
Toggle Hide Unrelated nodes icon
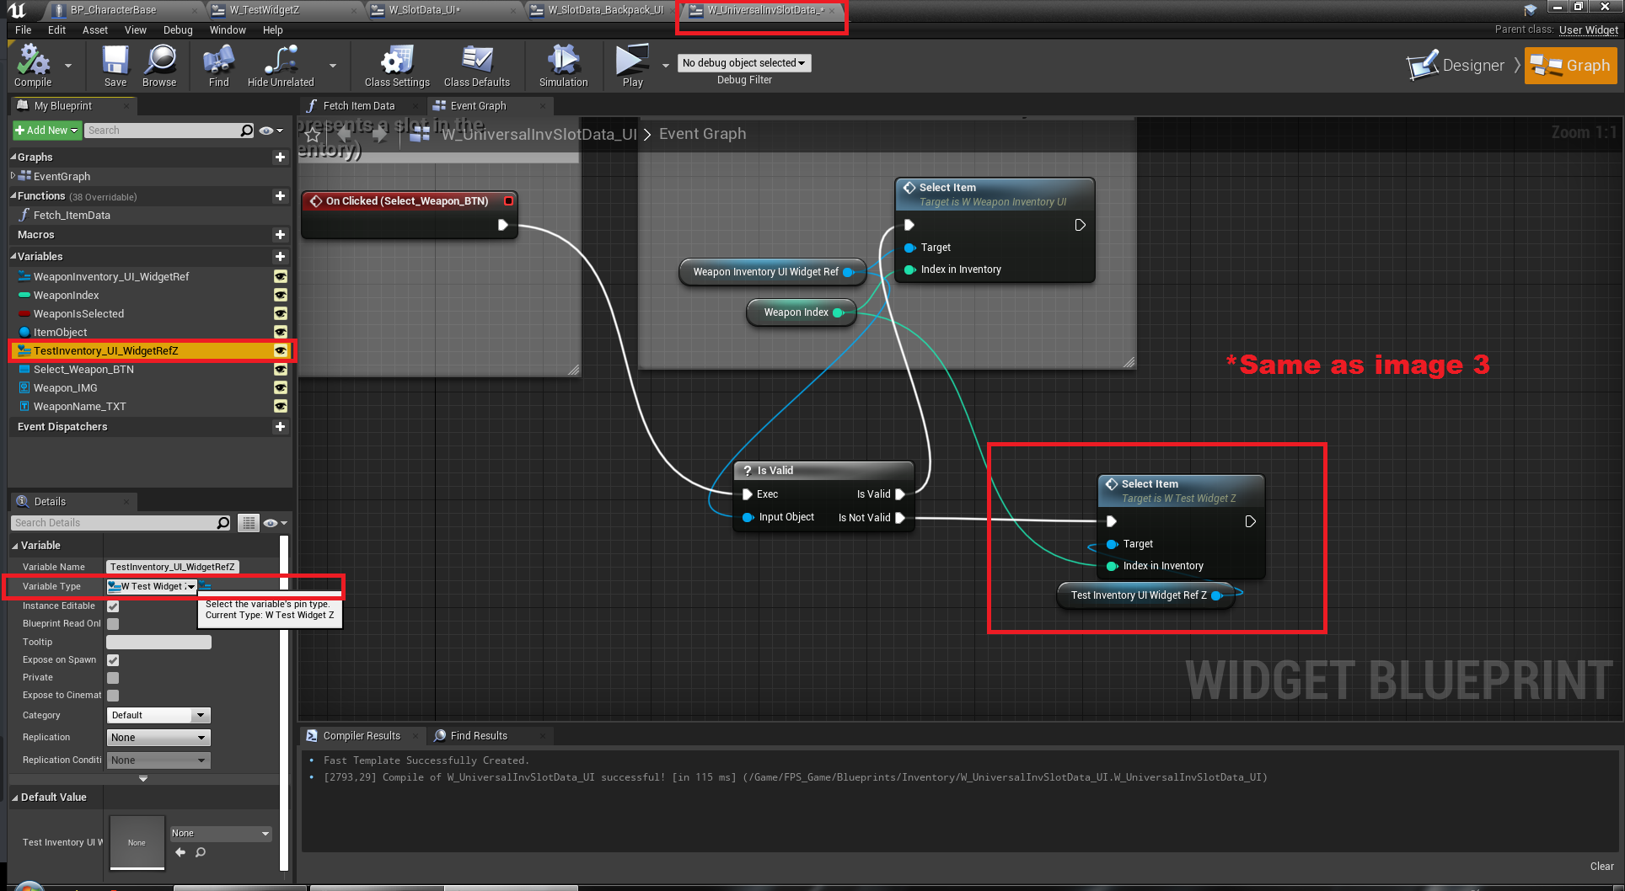[x=281, y=61]
